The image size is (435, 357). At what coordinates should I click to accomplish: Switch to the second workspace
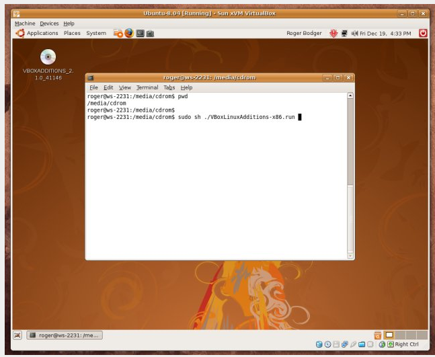tap(400, 335)
